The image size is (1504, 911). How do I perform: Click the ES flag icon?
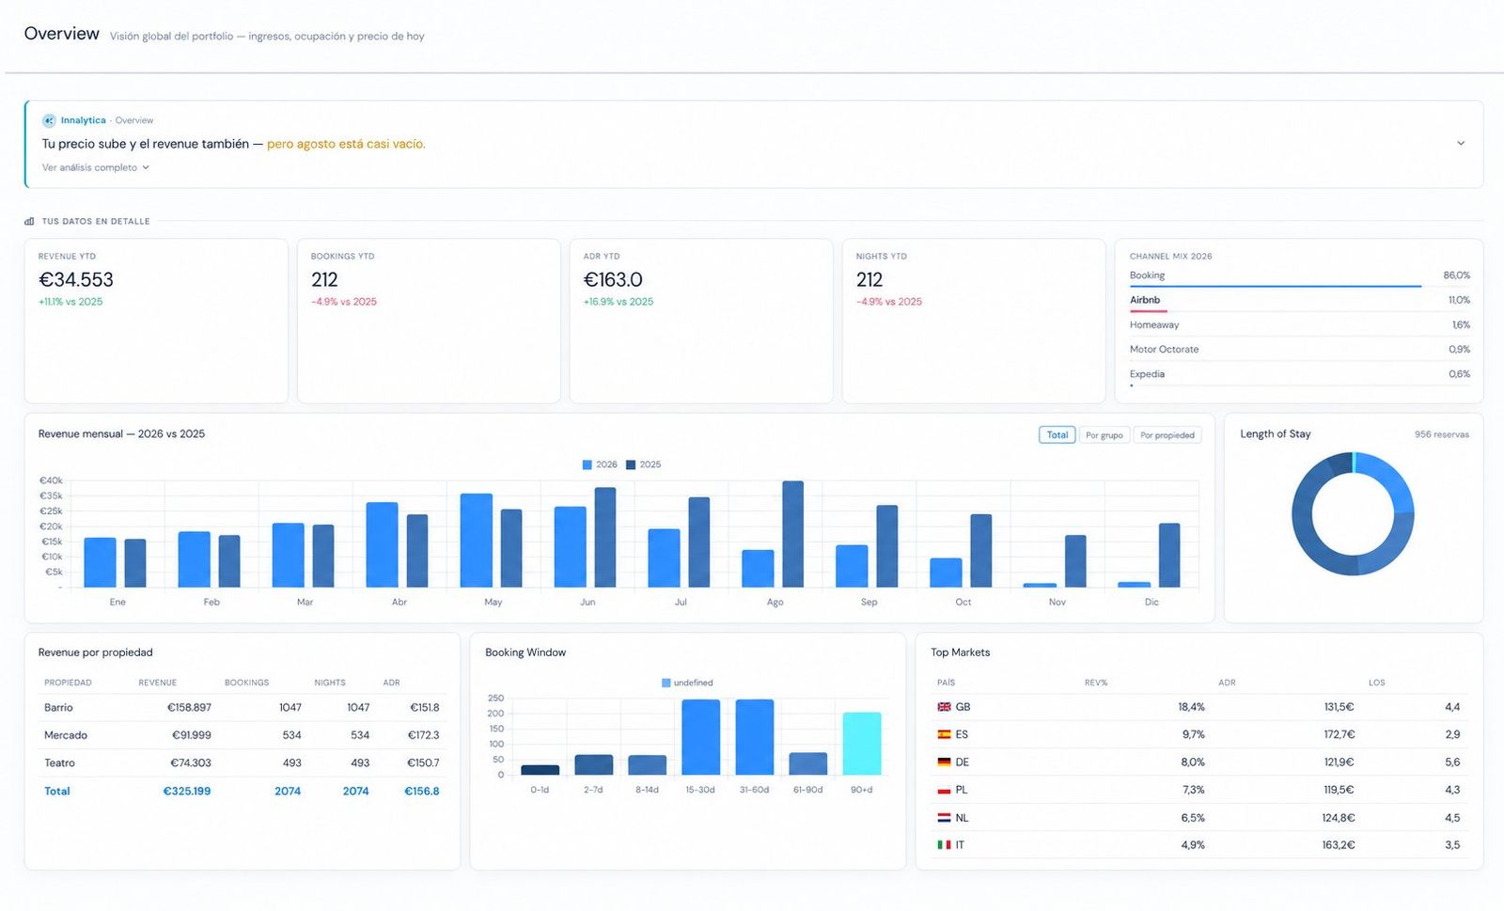(x=944, y=734)
